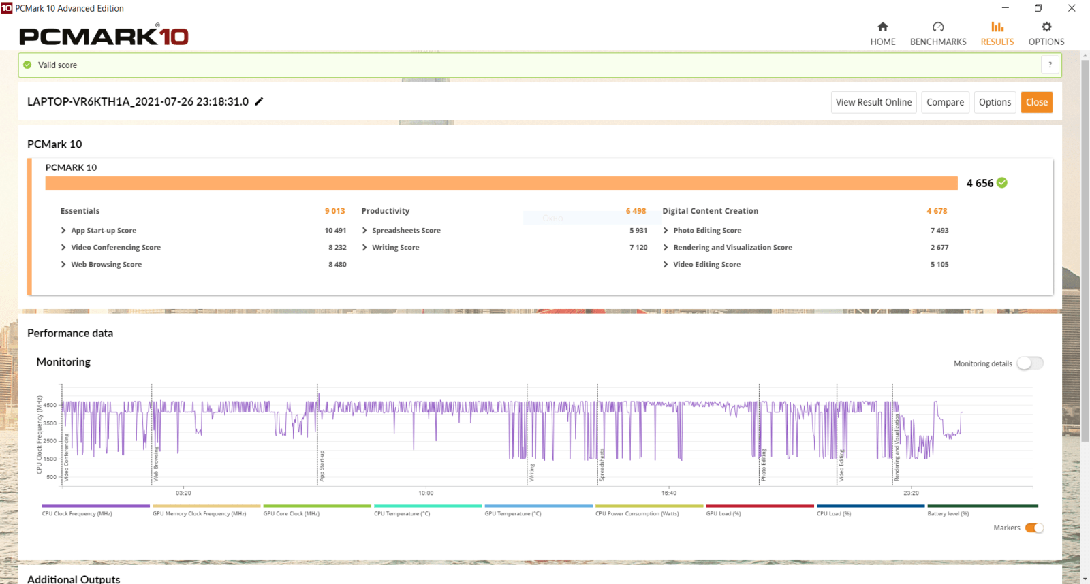Image resolution: width=1090 pixels, height=584 pixels.
Task: Click the PCMark 10 logo
Action: click(104, 35)
